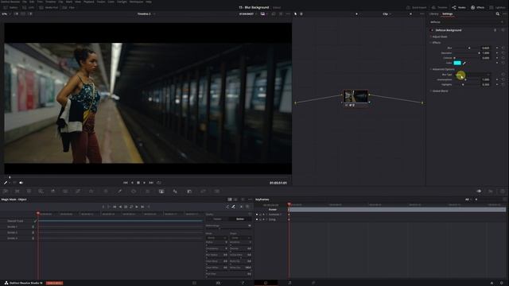This screenshot has height=286, width=509.
Task: Jump to the first frame in viewer
Action: (x=126, y=183)
